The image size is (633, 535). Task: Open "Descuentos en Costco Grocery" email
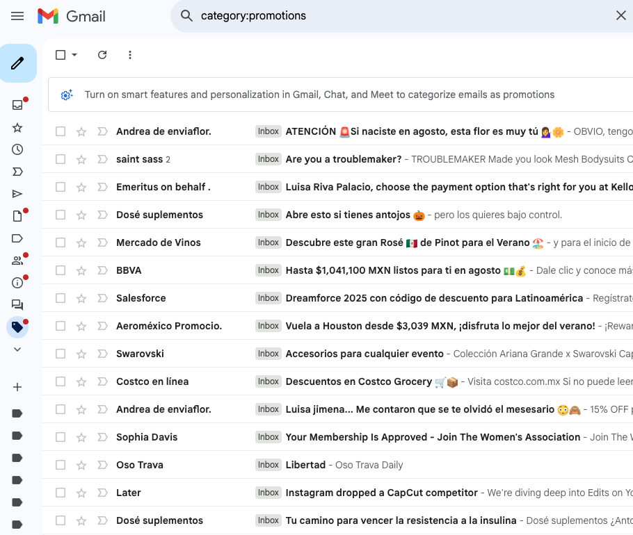click(x=359, y=381)
